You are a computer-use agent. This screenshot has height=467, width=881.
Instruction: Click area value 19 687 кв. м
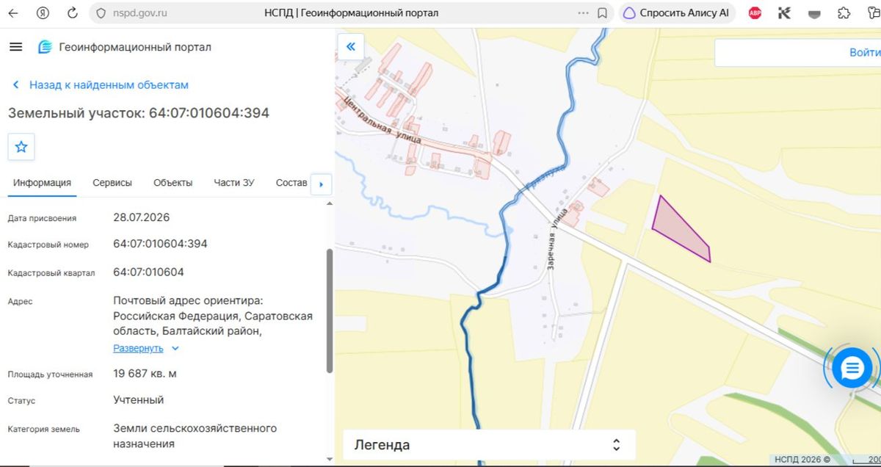pyautogui.click(x=145, y=374)
